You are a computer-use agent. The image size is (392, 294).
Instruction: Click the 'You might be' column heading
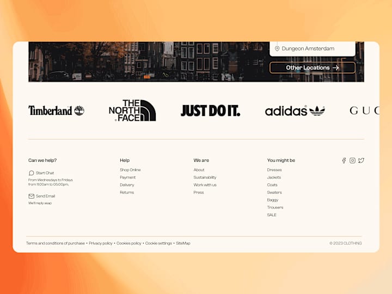click(281, 160)
